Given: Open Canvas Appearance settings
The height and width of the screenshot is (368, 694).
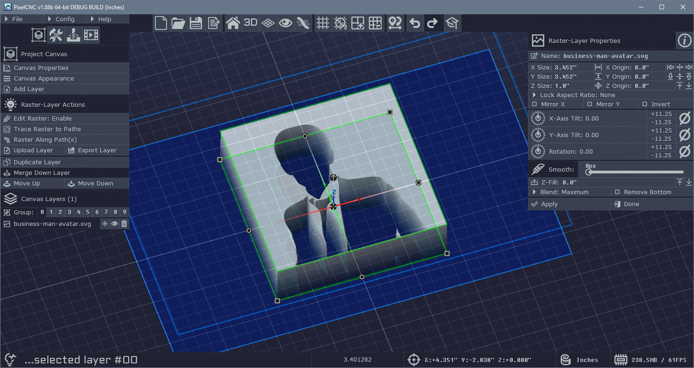Looking at the screenshot, I should point(65,78).
